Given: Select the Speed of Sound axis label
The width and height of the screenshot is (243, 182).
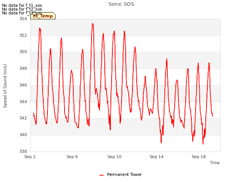Looking at the screenshot, I should 5,86.
